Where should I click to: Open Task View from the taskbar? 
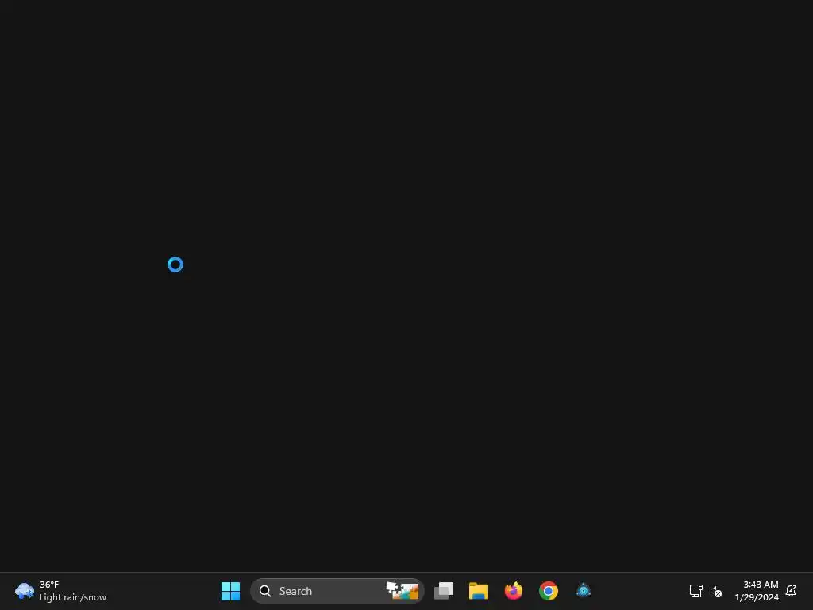[444, 591]
